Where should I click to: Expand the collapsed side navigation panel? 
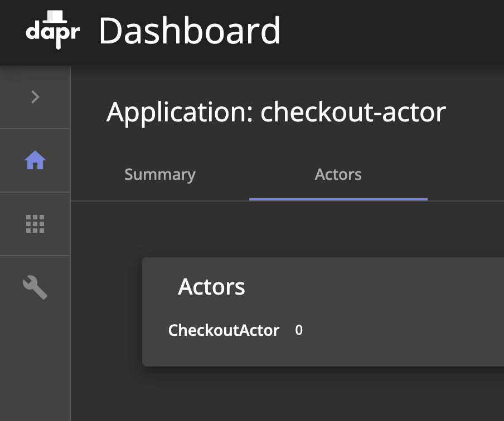[35, 97]
